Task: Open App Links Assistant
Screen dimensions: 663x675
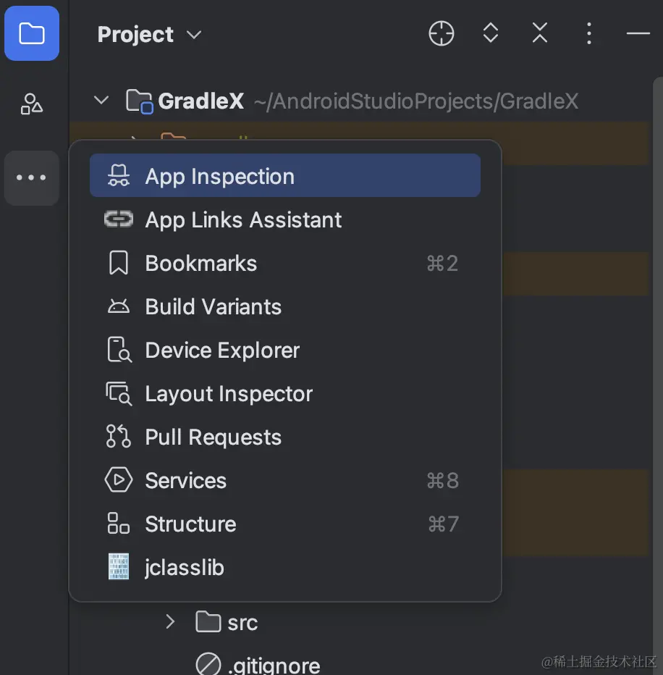Action: pyautogui.click(x=243, y=220)
